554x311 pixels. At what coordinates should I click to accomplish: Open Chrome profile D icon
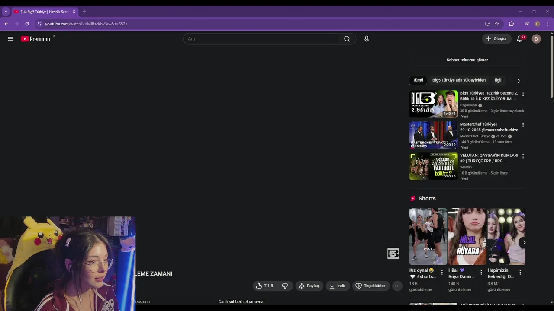[537, 24]
